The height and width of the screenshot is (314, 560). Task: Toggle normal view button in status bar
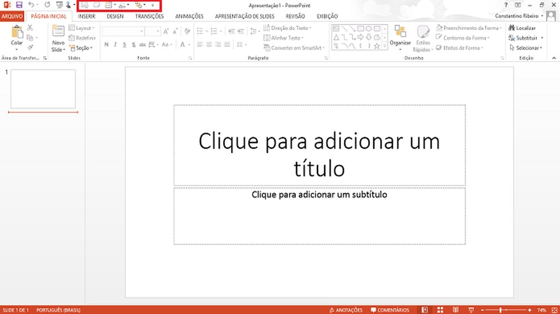click(425, 310)
